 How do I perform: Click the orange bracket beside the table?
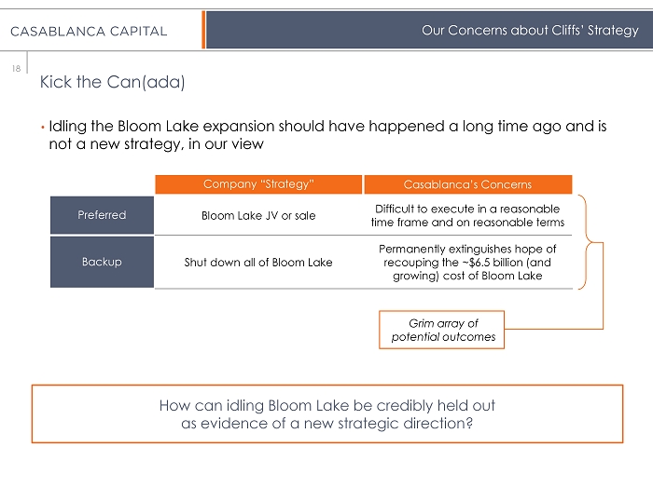588,242
